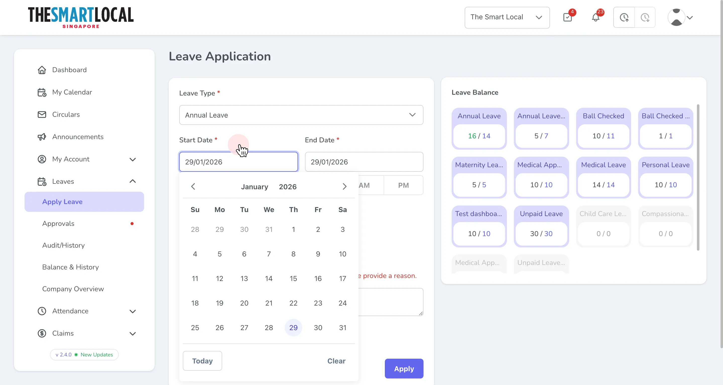Expand the Claims menu chevron

[x=133, y=333]
